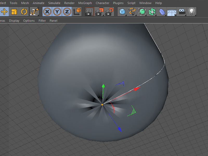Open the viewport Options menu

(29, 21)
